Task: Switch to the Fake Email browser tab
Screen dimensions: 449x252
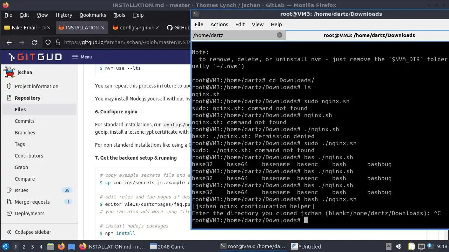Action: [x=25, y=28]
